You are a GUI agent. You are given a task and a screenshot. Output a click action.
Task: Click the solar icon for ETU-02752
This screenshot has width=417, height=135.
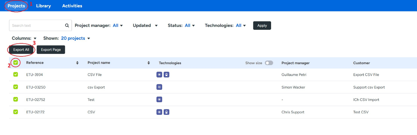[159, 99]
